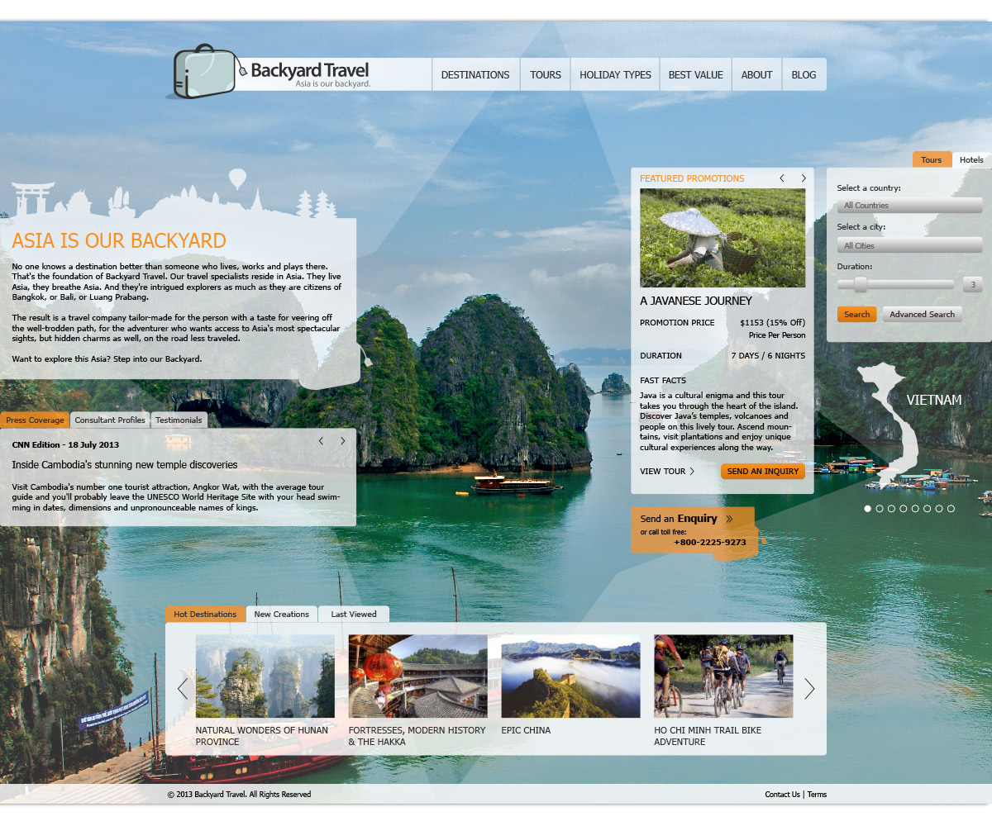Select the Testimonials tab

[x=179, y=420]
